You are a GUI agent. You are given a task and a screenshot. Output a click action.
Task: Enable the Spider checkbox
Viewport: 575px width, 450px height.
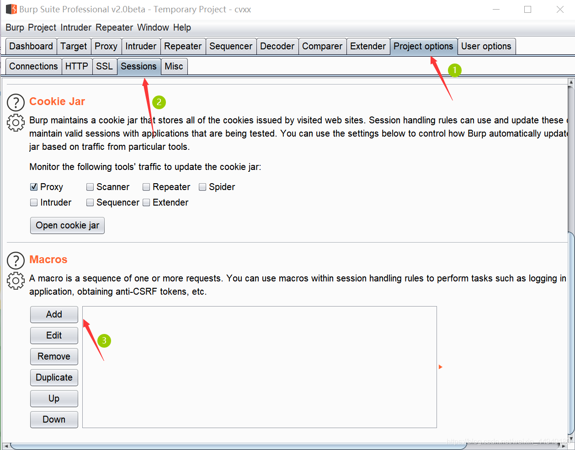[x=202, y=187]
